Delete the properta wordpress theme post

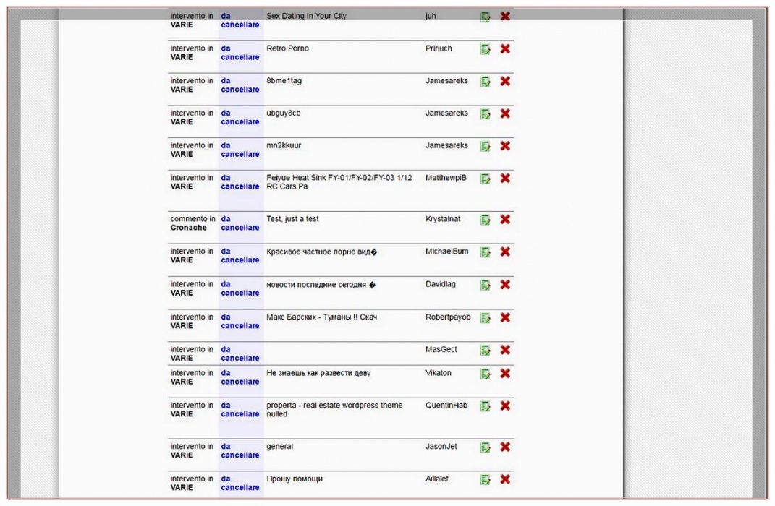(x=505, y=406)
